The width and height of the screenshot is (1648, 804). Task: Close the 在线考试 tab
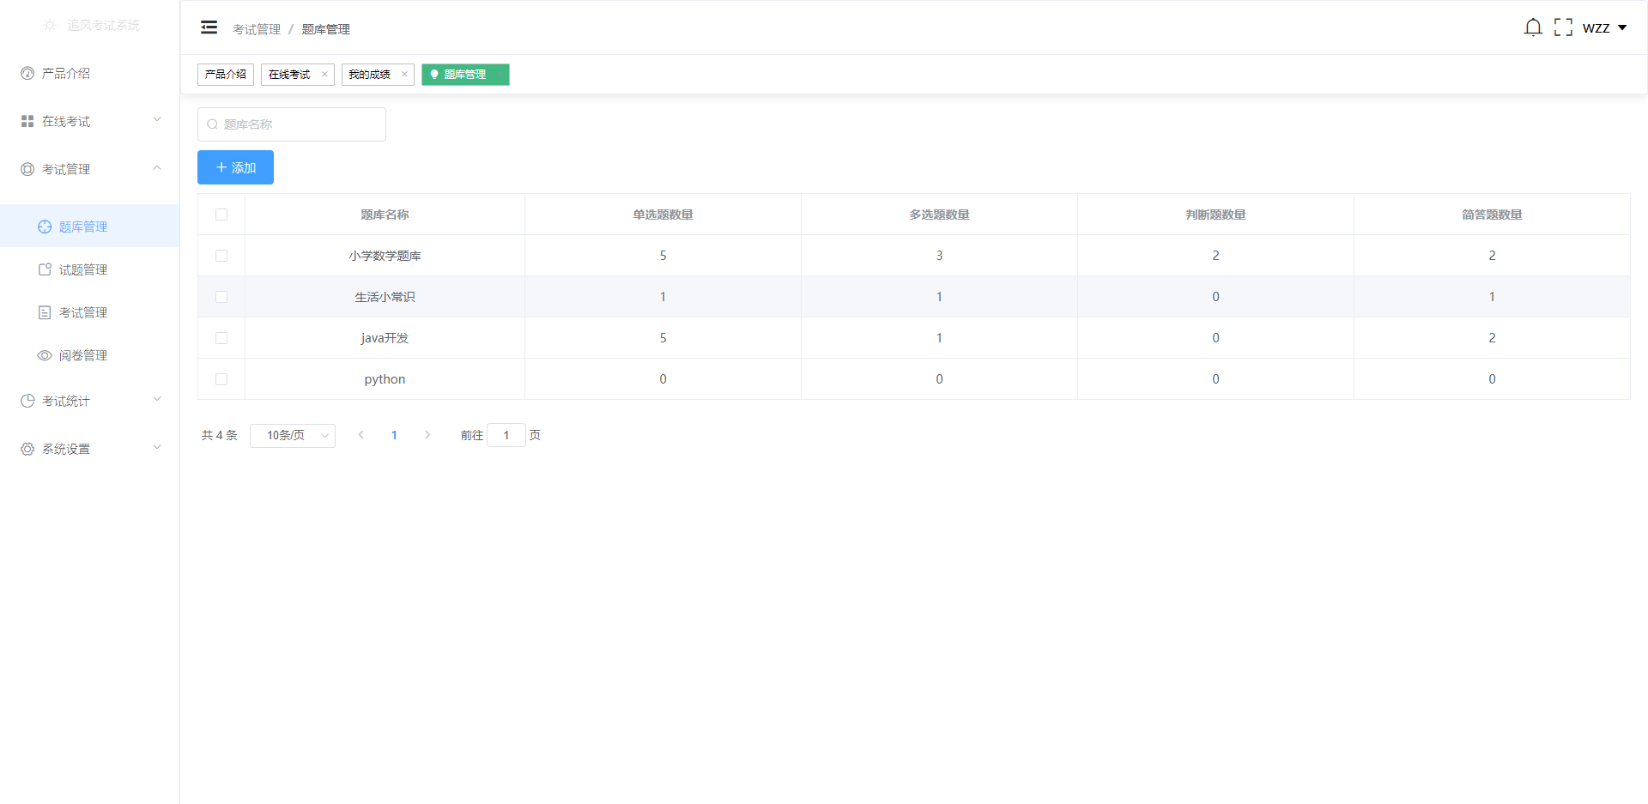324,75
